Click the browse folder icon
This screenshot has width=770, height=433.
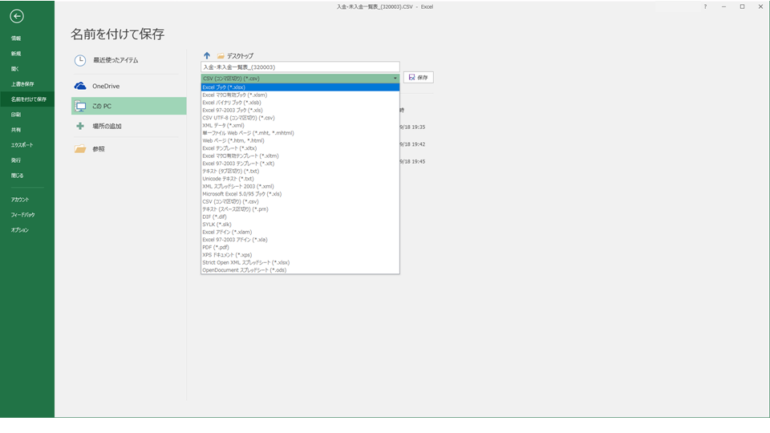click(x=80, y=149)
